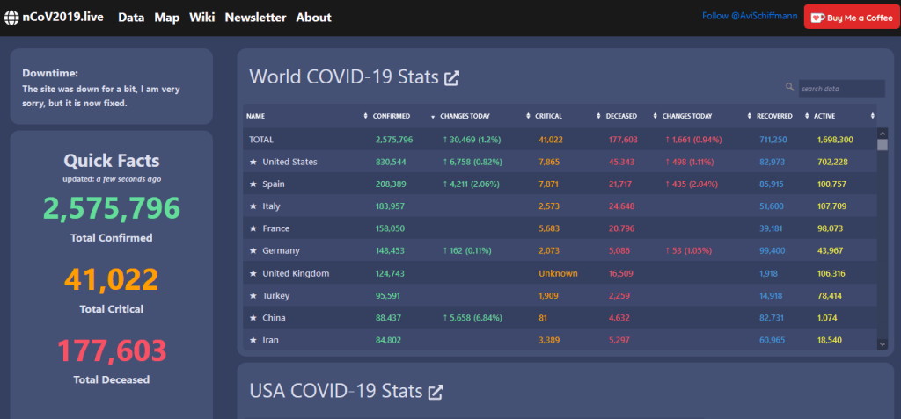
Task: Toggle the star next to Germany
Action: [x=253, y=251]
